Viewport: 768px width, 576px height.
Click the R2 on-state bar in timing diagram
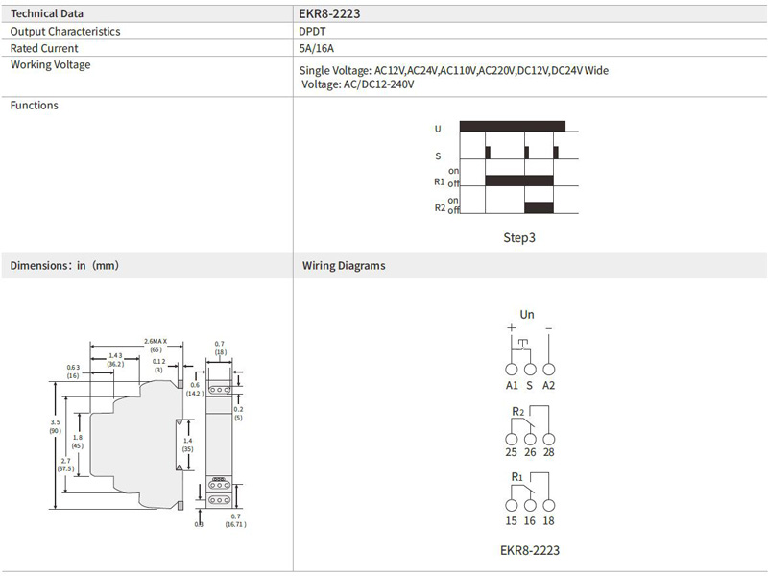(540, 207)
